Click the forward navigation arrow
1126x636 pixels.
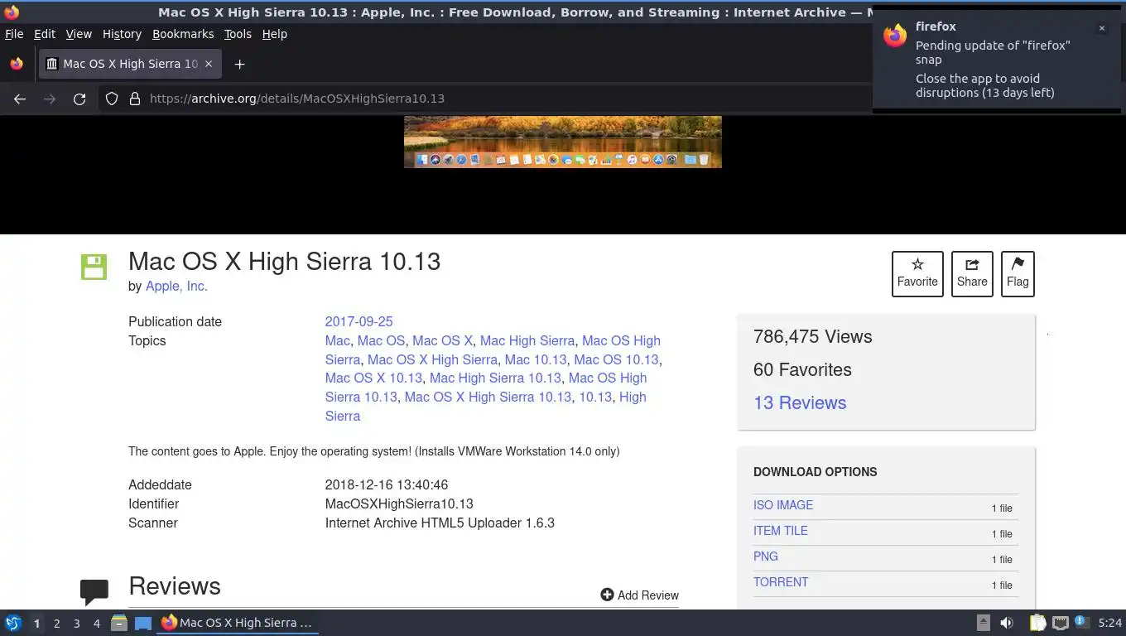(50, 99)
